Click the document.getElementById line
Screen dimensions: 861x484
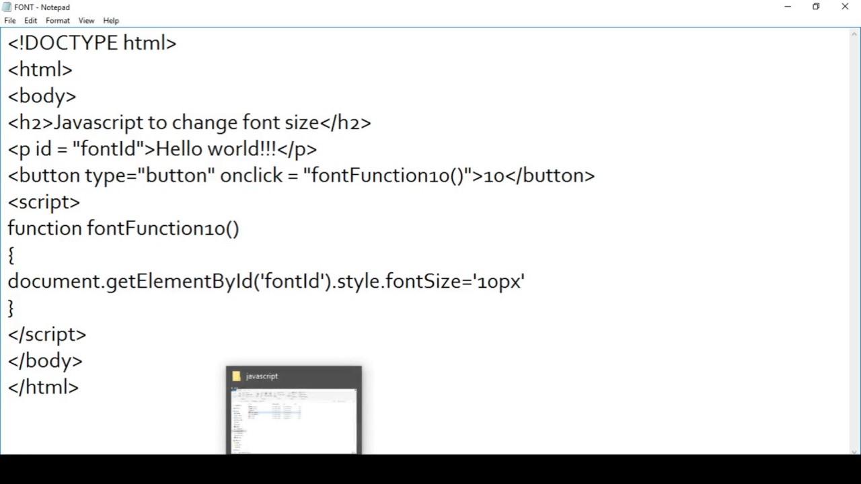click(x=266, y=281)
